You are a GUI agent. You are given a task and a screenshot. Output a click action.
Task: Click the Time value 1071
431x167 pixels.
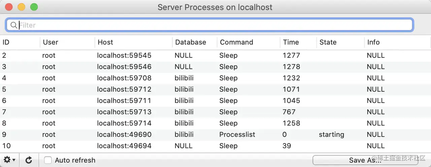[291, 90]
